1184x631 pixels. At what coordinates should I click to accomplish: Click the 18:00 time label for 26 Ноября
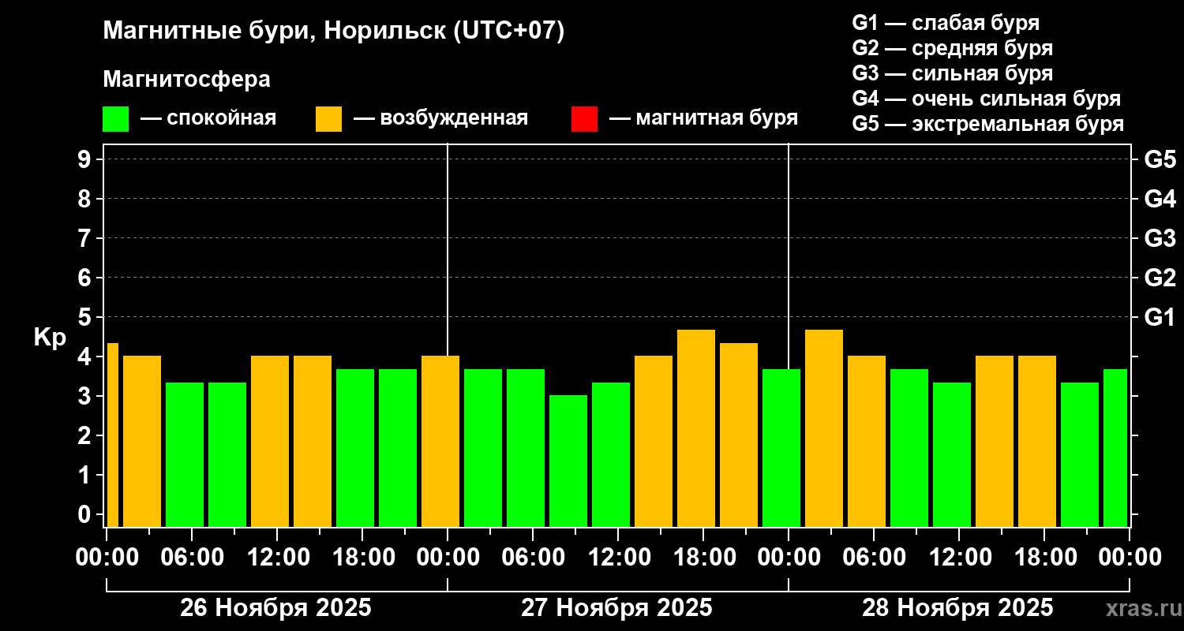[x=362, y=558]
